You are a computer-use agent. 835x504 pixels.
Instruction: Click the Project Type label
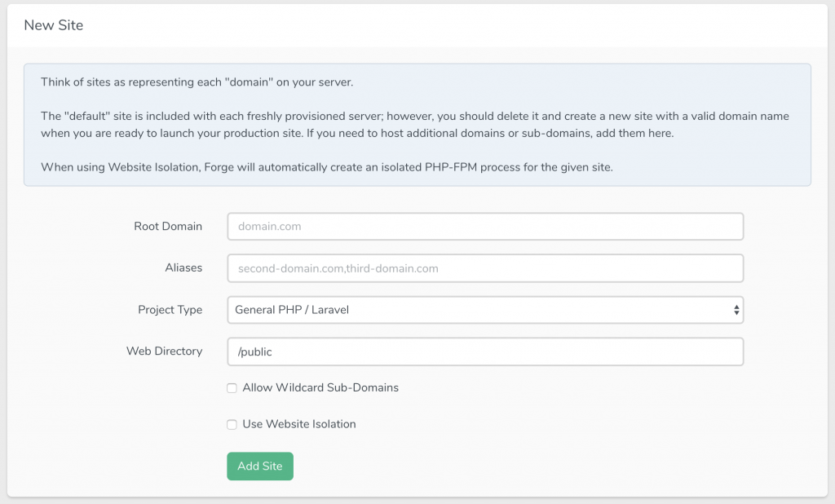click(170, 310)
